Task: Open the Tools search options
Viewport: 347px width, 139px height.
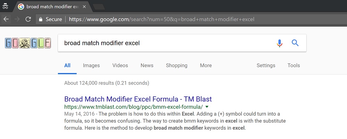Action: tap(294, 65)
